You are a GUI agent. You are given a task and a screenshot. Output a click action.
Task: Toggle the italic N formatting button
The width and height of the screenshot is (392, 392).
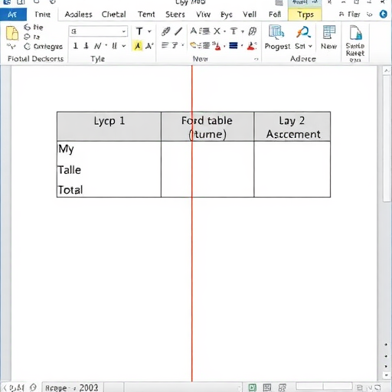(x=97, y=46)
